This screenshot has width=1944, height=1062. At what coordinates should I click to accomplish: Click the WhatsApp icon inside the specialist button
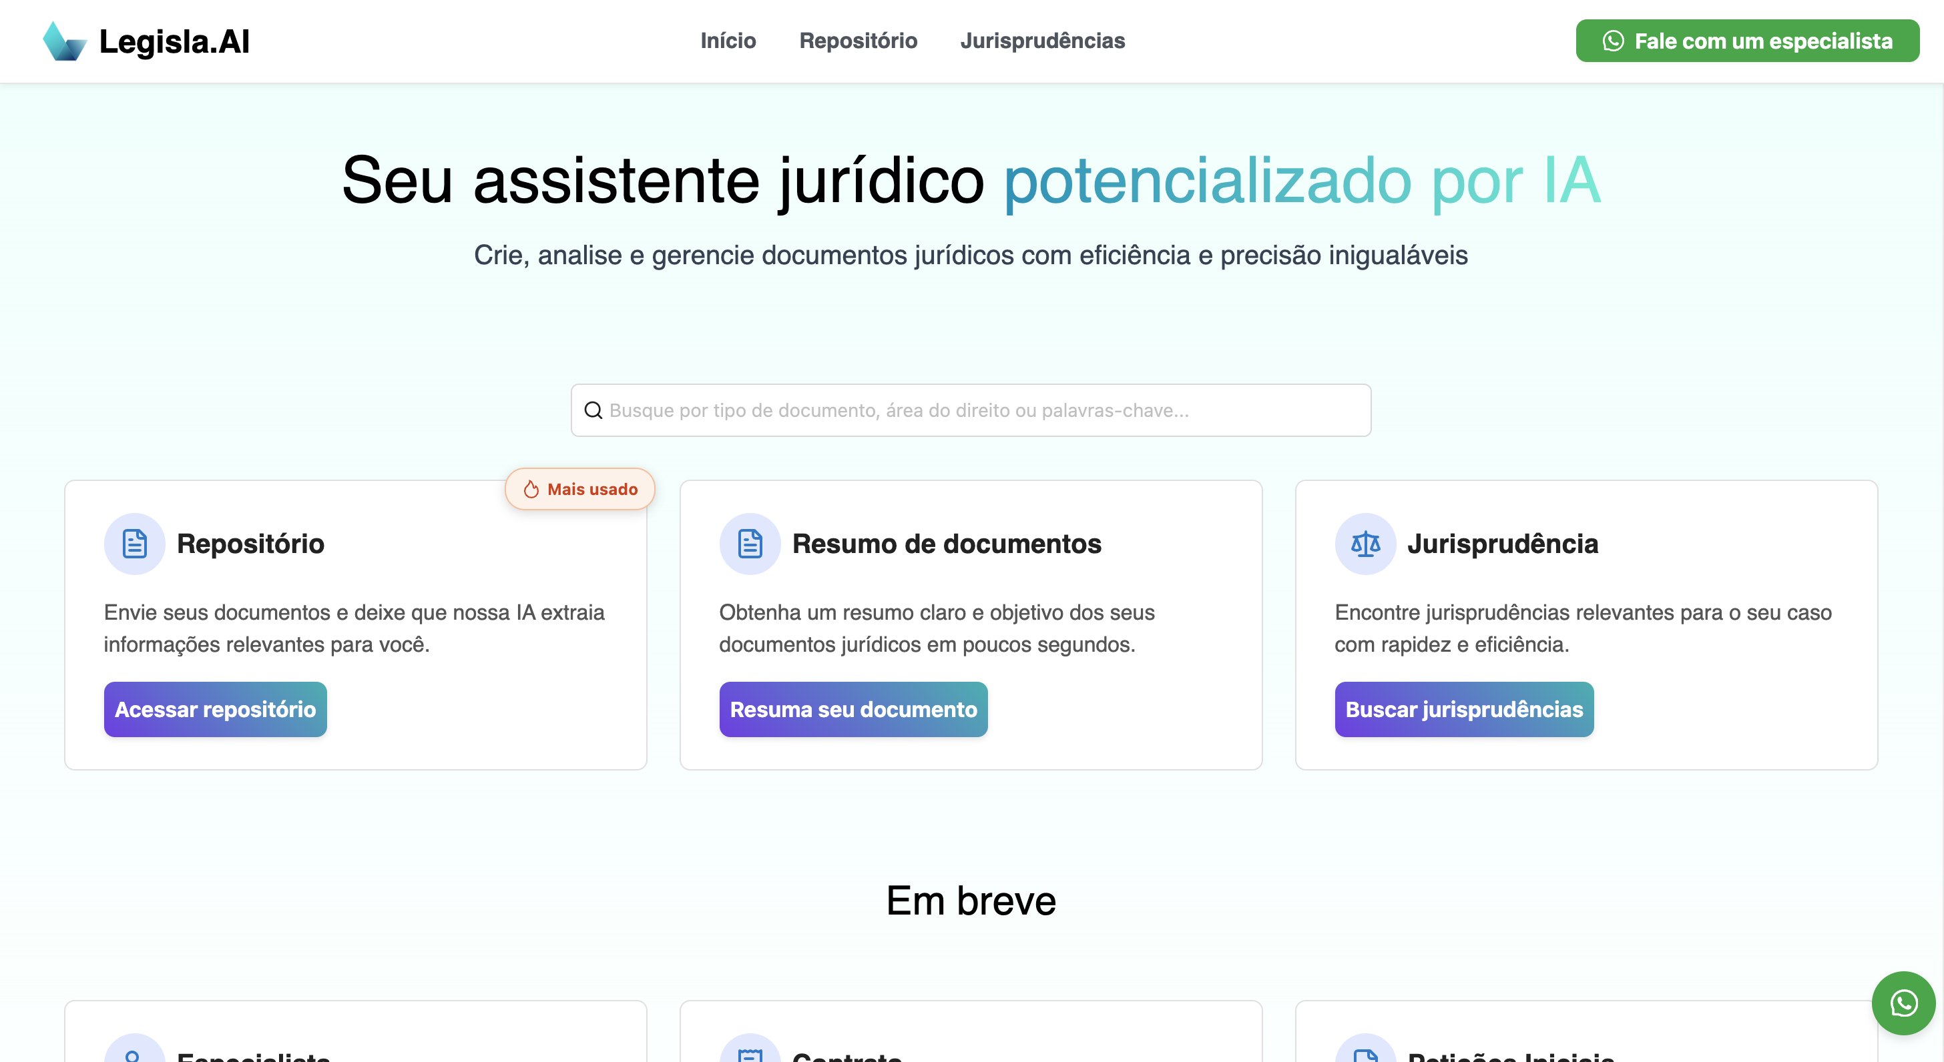tap(1613, 41)
